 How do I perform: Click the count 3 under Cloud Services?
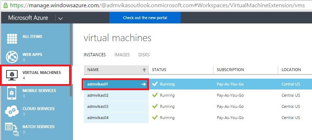[x=24, y=114]
